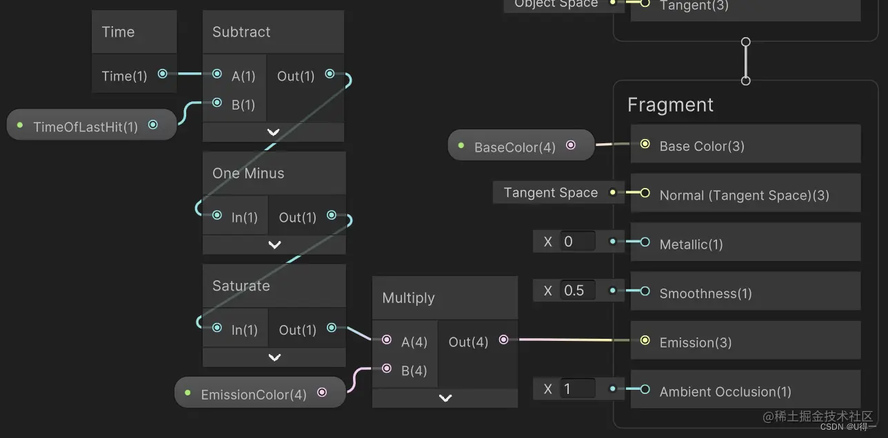Select the Normal (Tangent Space)(3) block row
Image resolution: width=888 pixels, height=438 pixels.
point(746,193)
